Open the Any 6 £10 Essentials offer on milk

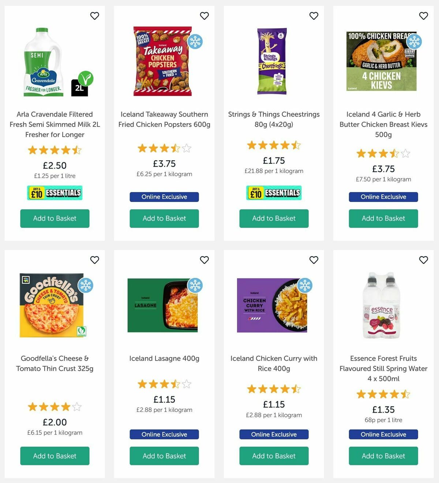pyautogui.click(x=55, y=192)
